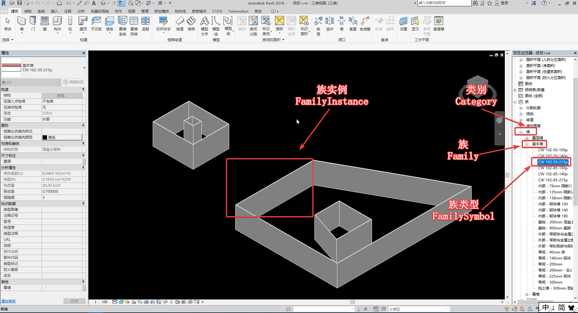The height and width of the screenshot is (313, 578).
Task: Click the structure 编辑... button
Action: coord(62,95)
